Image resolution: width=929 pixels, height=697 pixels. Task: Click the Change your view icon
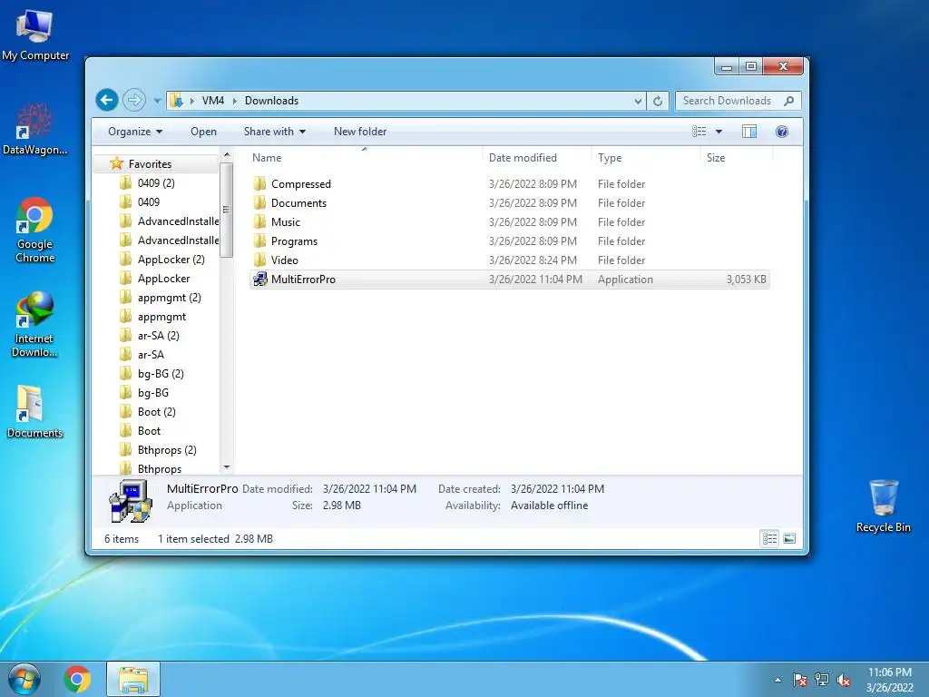point(699,132)
